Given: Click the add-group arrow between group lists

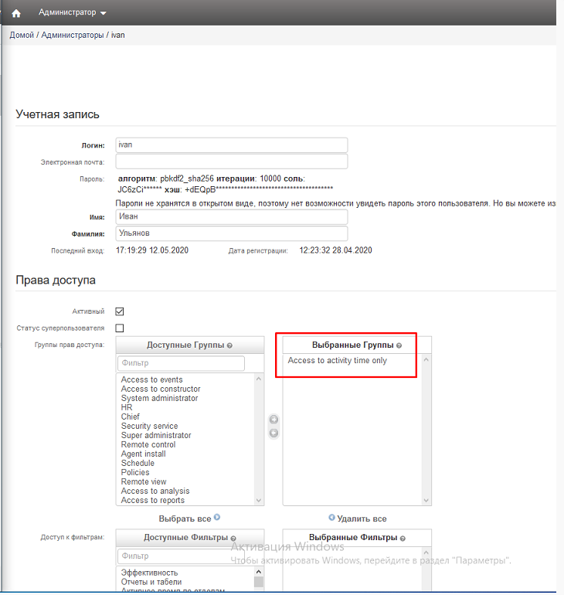Looking at the screenshot, I should [274, 420].
